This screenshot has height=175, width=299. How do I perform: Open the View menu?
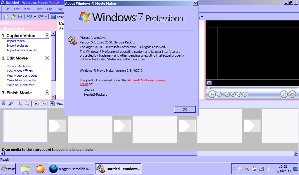click(27, 9)
